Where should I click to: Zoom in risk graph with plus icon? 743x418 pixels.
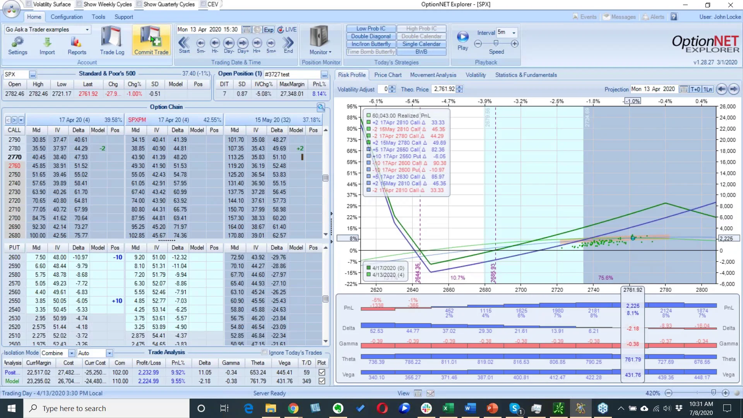[726, 393]
